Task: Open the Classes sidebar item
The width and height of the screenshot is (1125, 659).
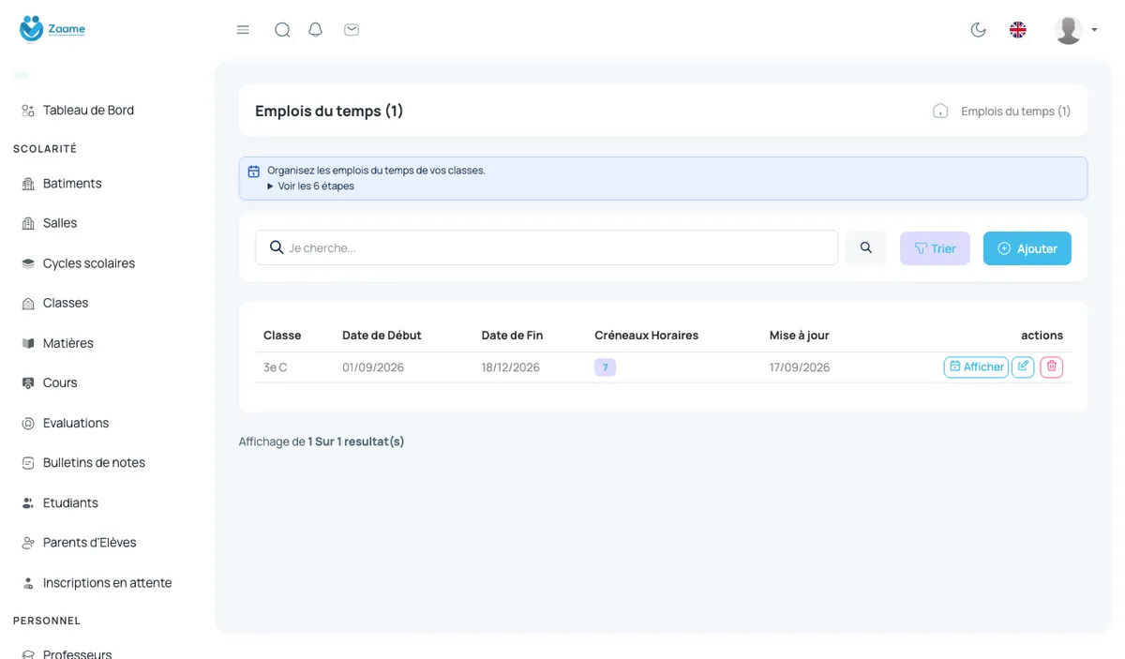Action: click(66, 303)
